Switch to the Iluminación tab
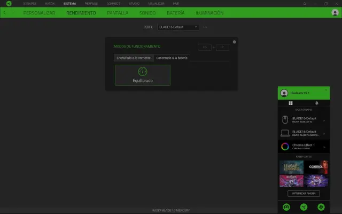 209,12
